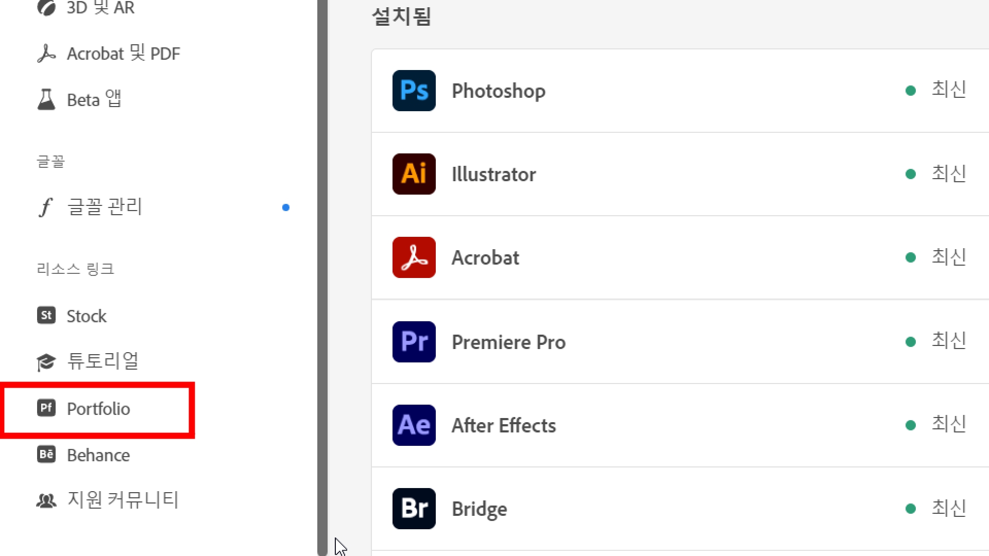Select the Illustrator app name

click(493, 175)
